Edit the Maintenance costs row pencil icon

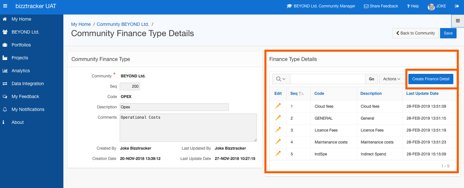coord(278,142)
